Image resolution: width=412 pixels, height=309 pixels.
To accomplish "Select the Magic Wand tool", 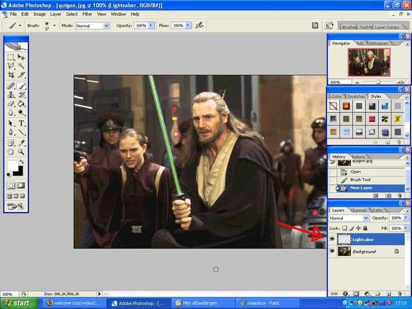I will (x=21, y=66).
